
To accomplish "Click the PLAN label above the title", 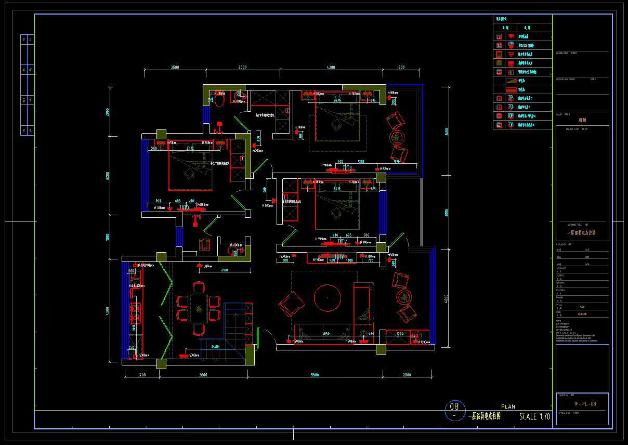I will coord(508,407).
